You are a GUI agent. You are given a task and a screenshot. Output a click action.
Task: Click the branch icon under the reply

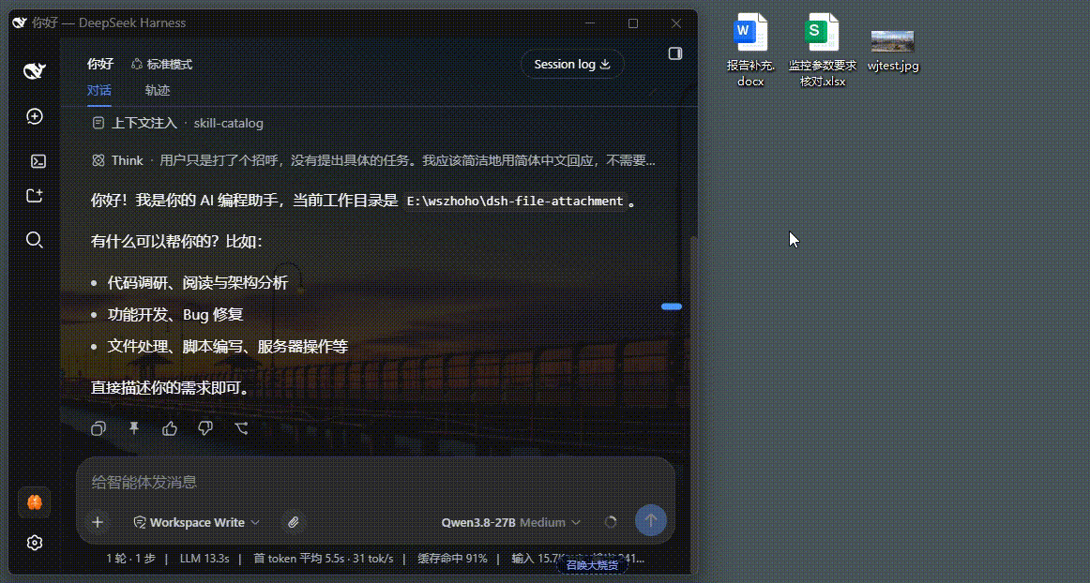coord(241,428)
